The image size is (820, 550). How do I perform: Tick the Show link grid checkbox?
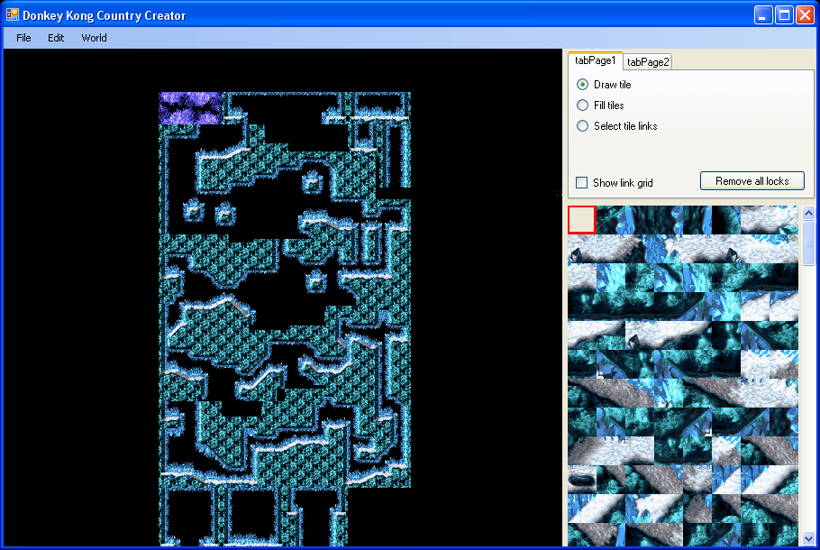[x=582, y=183]
